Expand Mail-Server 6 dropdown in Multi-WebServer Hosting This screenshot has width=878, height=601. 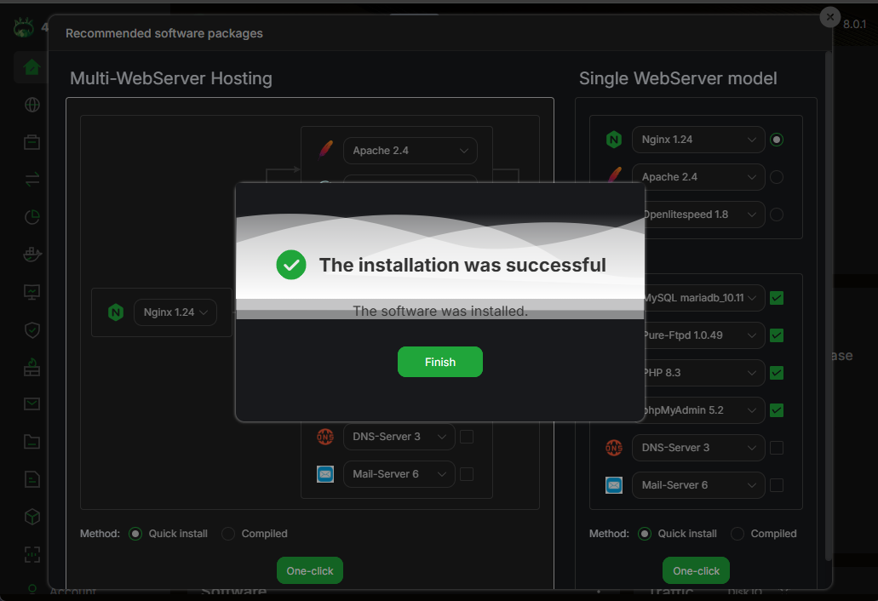tap(398, 474)
